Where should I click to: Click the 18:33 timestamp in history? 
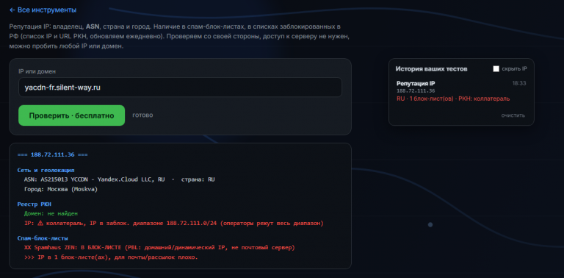click(519, 84)
